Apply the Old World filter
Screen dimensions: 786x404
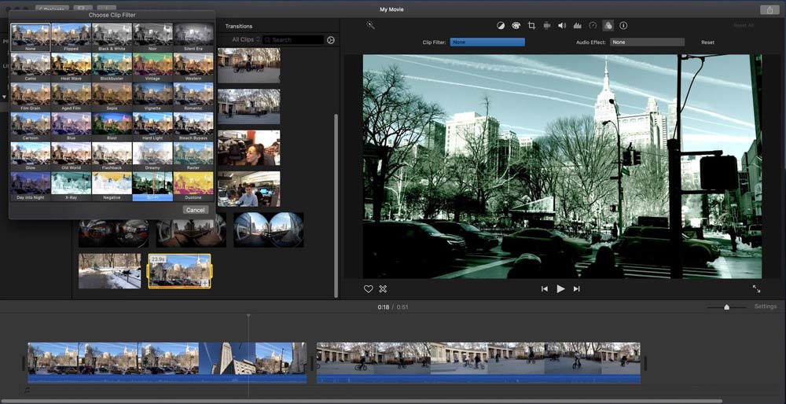[72, 156]
